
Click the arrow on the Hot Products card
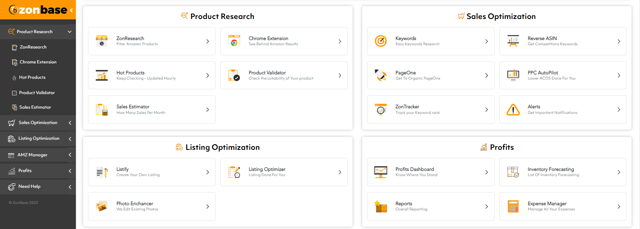point(208,76)
